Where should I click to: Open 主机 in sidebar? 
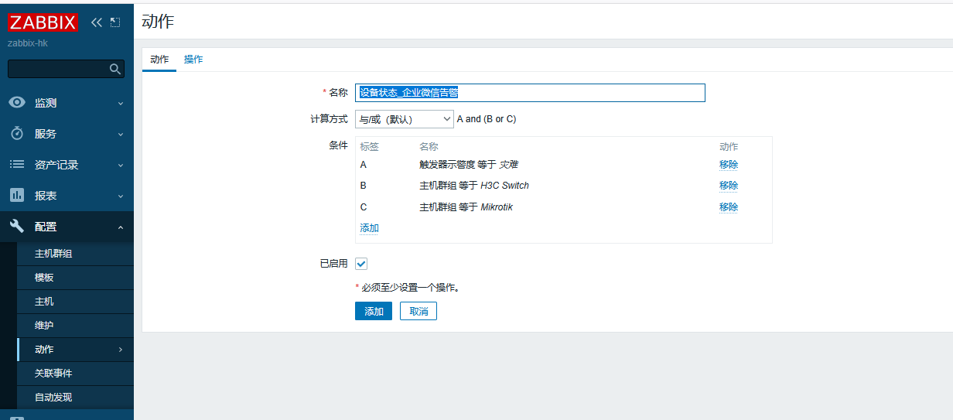click(75, 302)
